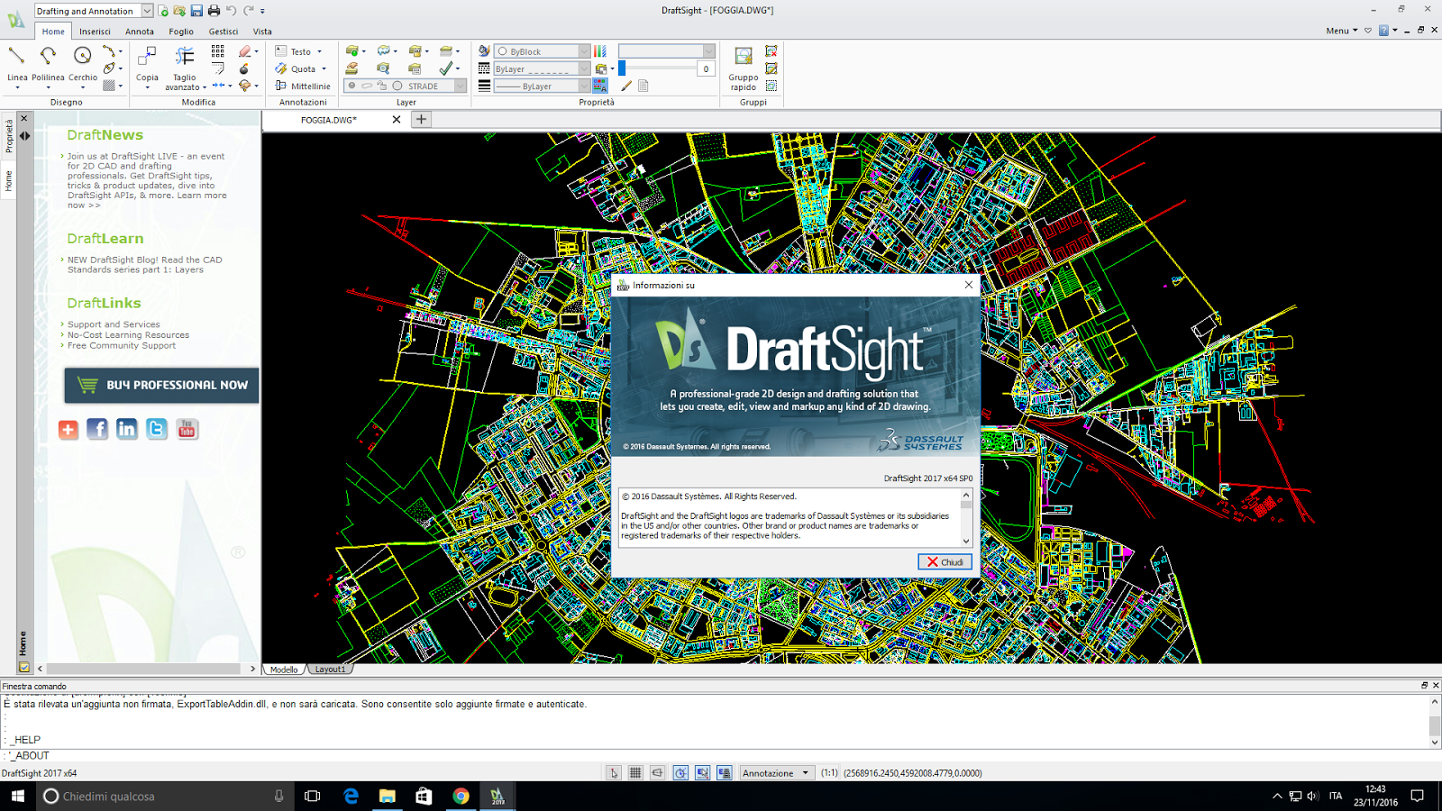Click the Gruppo rapido icon
1442x811 pixels.
point(744,58)
